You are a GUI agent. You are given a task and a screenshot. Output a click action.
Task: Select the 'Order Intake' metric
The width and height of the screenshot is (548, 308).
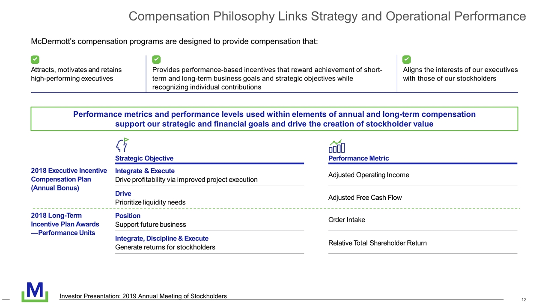pos(347,220)
